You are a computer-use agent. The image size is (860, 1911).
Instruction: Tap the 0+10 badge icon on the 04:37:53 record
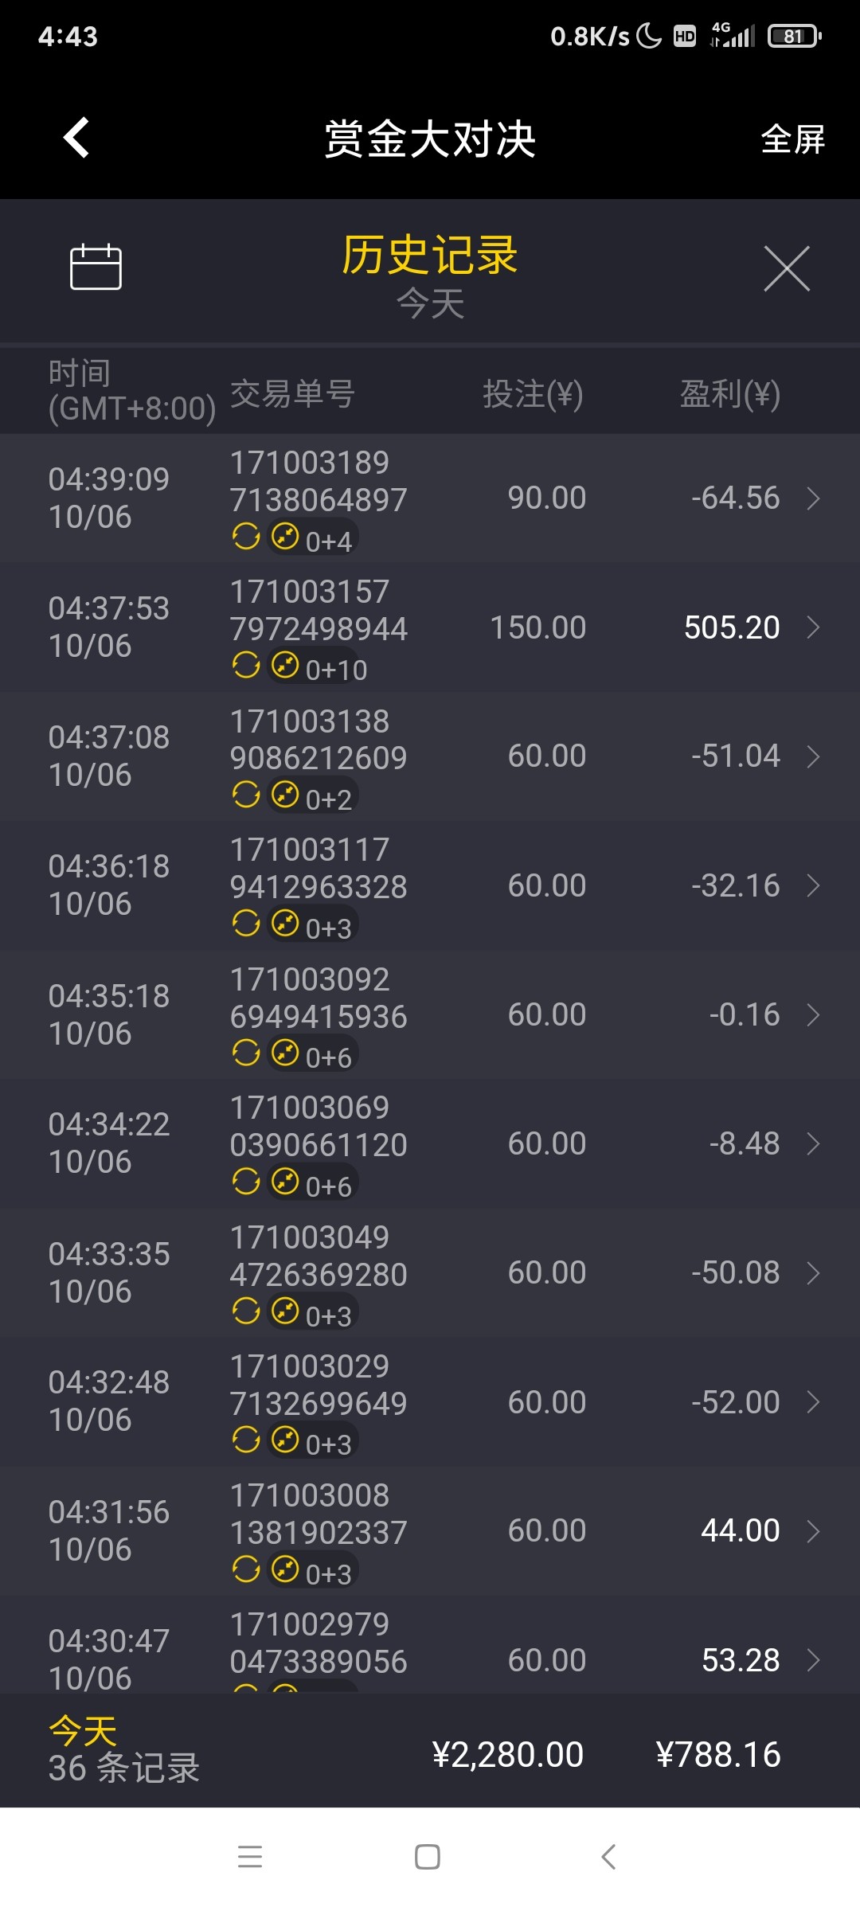[x=285, y=665]
